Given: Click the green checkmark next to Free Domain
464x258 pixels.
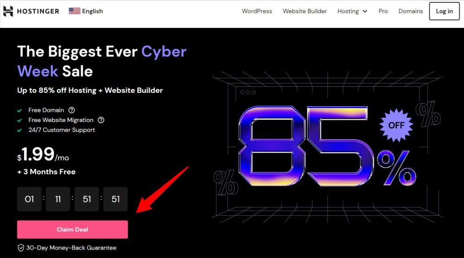Looking at the screenshot, I should (x=19, y=110).
